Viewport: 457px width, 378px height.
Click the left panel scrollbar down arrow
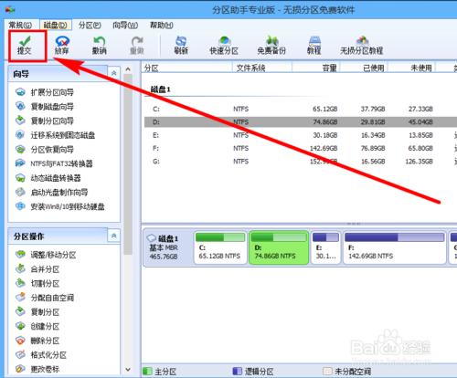click(x=128, y=370)
